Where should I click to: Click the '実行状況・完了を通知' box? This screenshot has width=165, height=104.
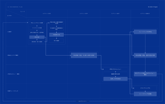pos(37,42)
